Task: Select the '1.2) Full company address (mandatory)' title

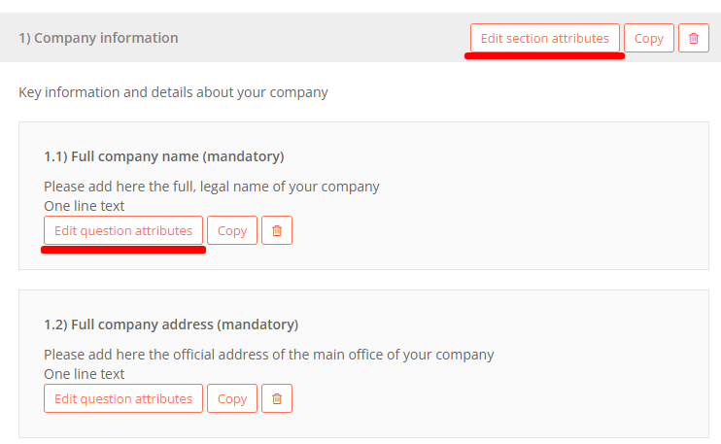Action: click(x=171, y=324)
